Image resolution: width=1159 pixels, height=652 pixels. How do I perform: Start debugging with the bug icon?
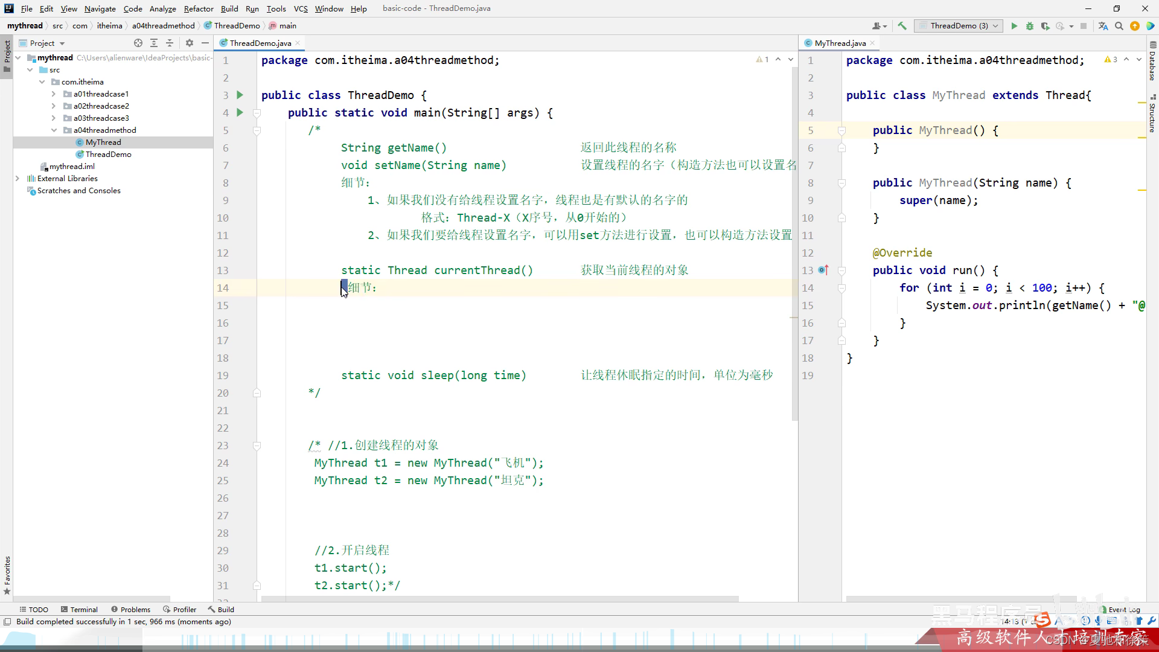pos(1030,26)
